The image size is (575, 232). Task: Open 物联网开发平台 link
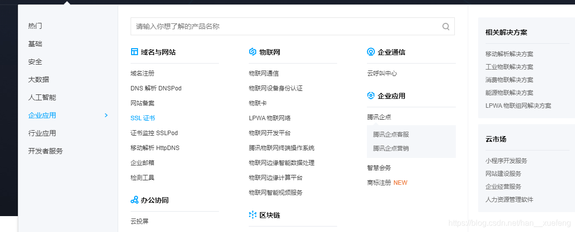tap(270, 133)
